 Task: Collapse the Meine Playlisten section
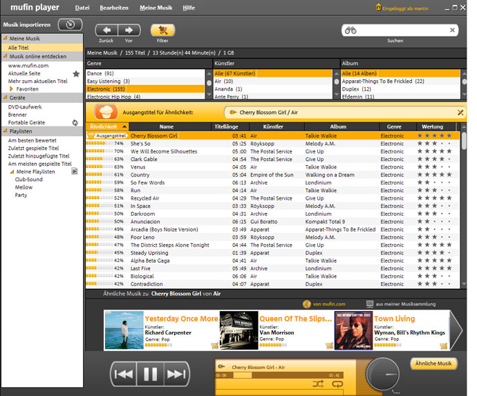click(x=10, y=171)
